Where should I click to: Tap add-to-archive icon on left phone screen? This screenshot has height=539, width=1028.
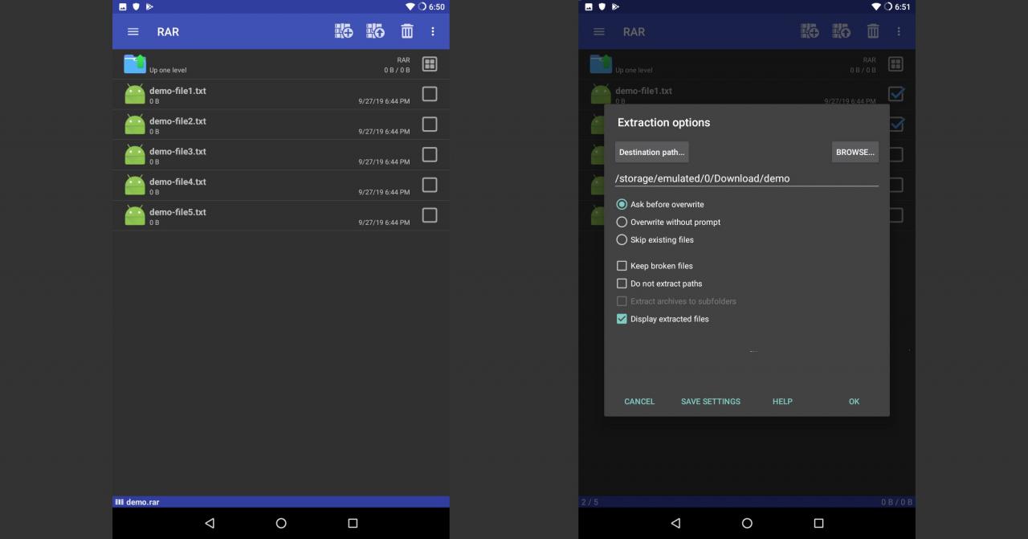coord(344,31)
